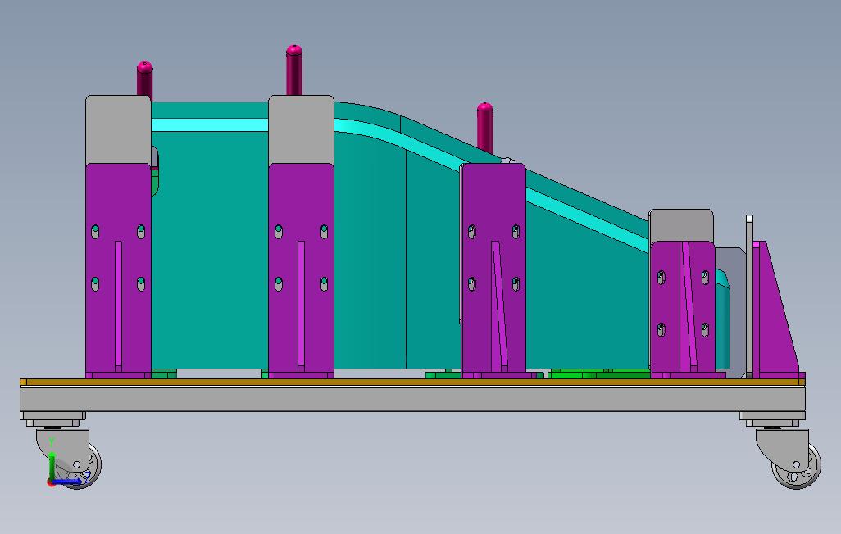Select the thin orange base plate
This screenshot has height=534, width=841.
(412, 382)
